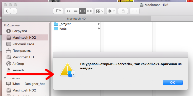Click the Избранное section header
Viewport: 193px width, 96px height.
pyautogui.click(x=12, y=25)
